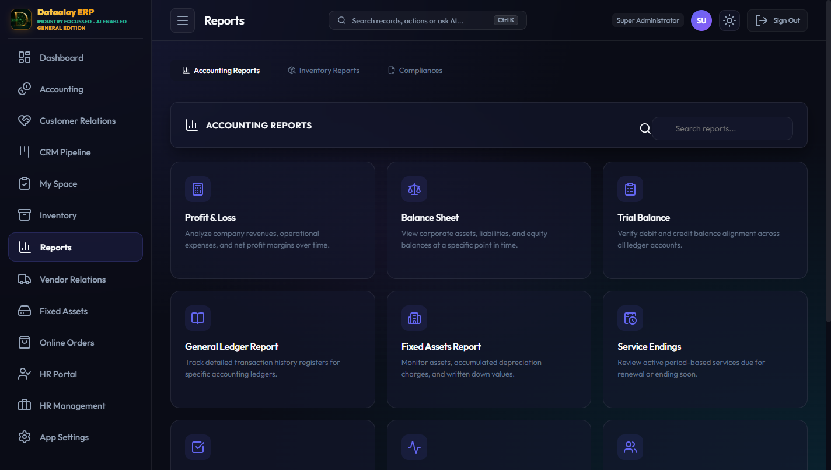Click the HR Portal user-check icon
This screenshot has width=831, height=470.
[25, 374]
